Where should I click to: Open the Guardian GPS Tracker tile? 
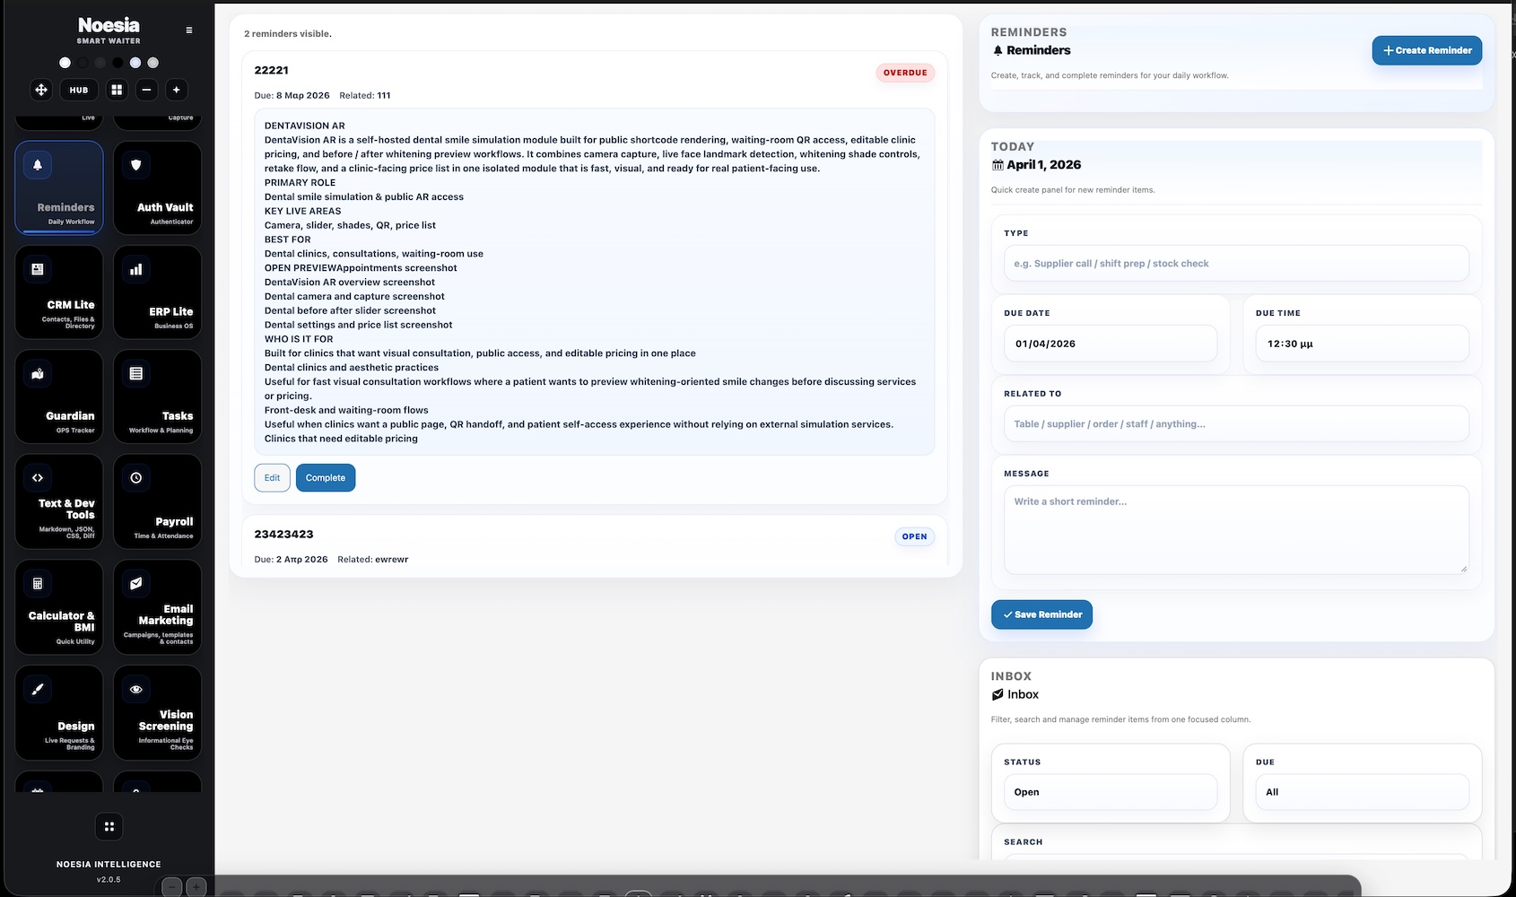coord(59,396)
